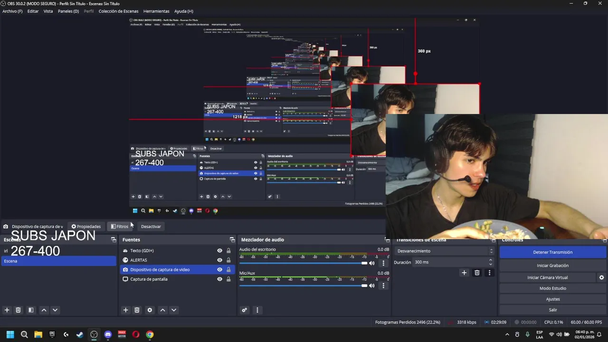
Task: Lock the Texto (GDI+) source
Action: coord(228,251)
